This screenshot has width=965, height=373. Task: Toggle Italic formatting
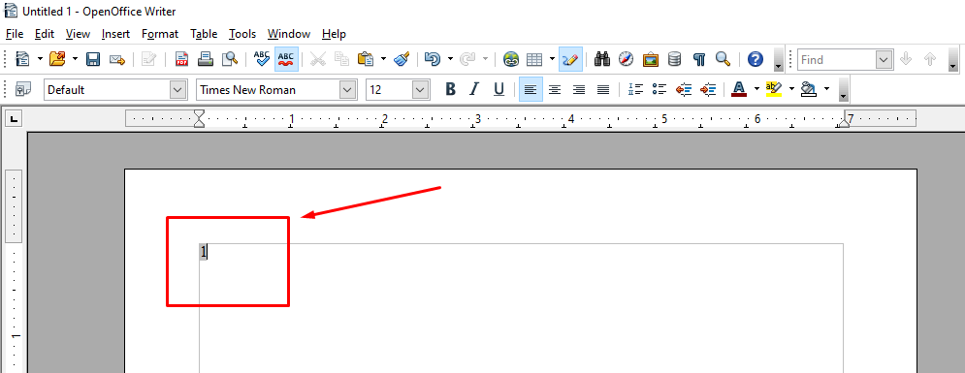tap(474, 90)
